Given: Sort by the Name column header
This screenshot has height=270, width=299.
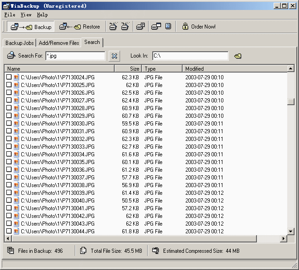Looking at the screenshot, I should (59, 69).
